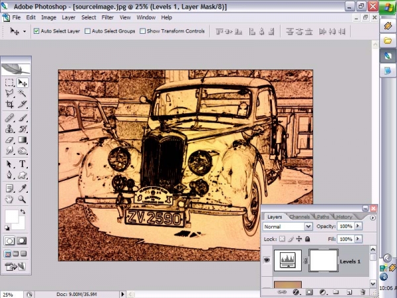Select the Magic Wand tool
This screenshot has height=298, width=397.
(22, 93)
